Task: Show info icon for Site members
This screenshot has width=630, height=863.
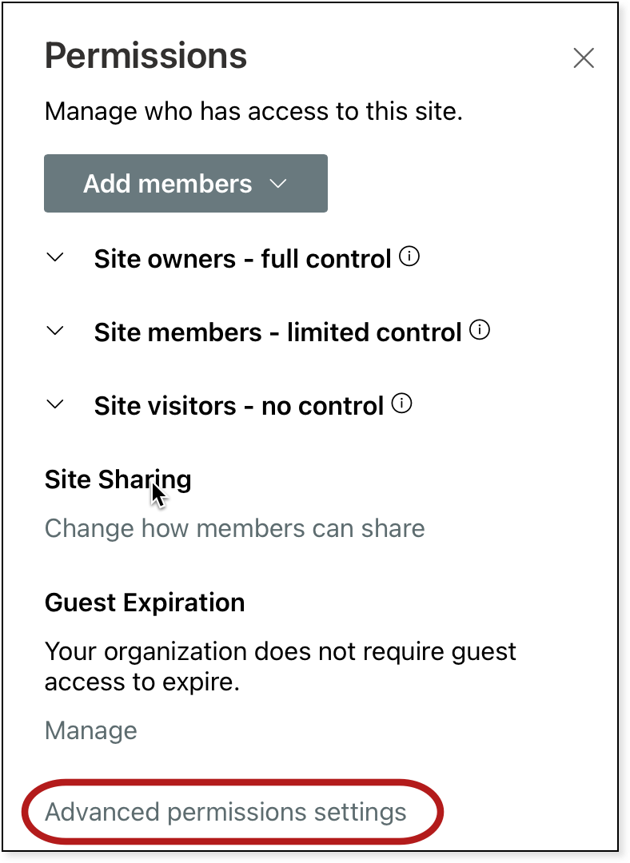Action: coord(480,330)
